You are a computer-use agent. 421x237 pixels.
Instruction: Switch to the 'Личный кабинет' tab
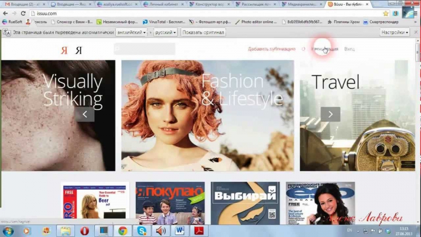click(164, 4)
